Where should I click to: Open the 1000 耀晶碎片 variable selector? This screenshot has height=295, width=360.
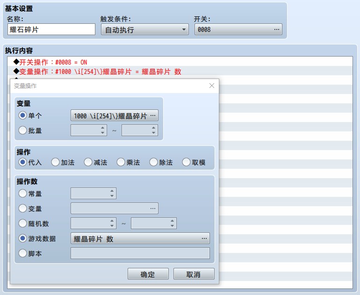[x=115, y=115]
